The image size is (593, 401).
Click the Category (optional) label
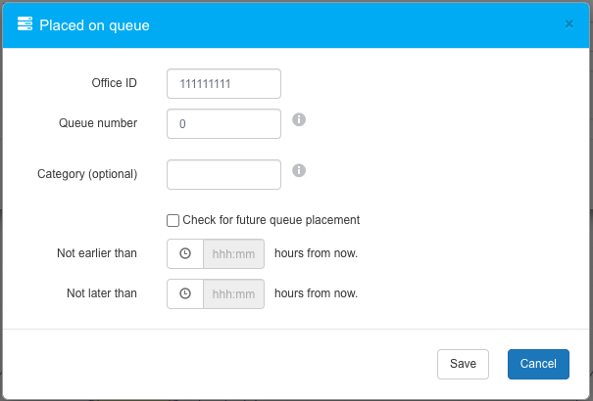click(87, 174)
